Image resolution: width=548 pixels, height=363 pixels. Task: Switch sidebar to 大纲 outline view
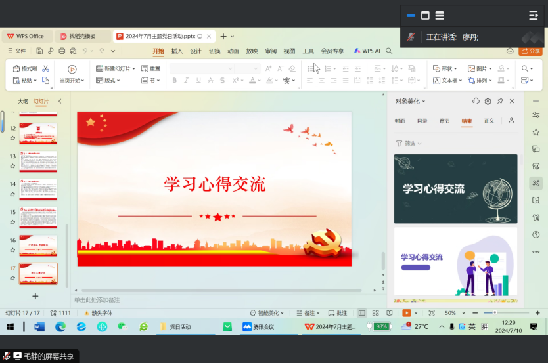click(x=23, y=101)
